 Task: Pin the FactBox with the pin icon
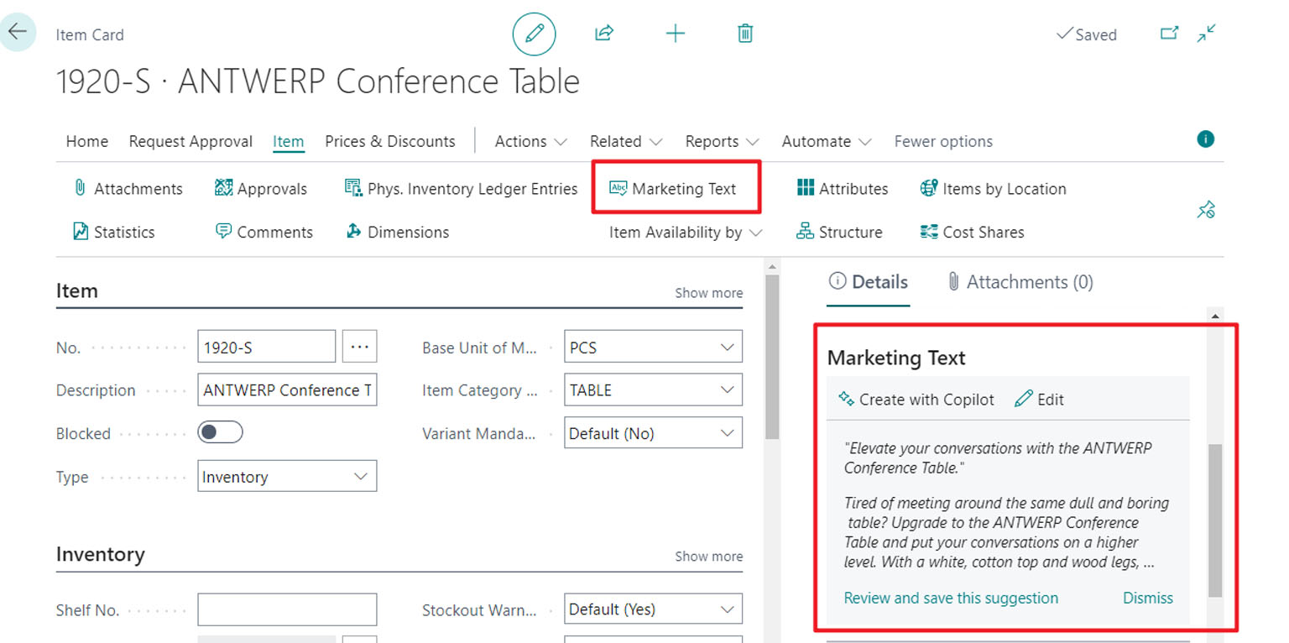click(1206, 210)
